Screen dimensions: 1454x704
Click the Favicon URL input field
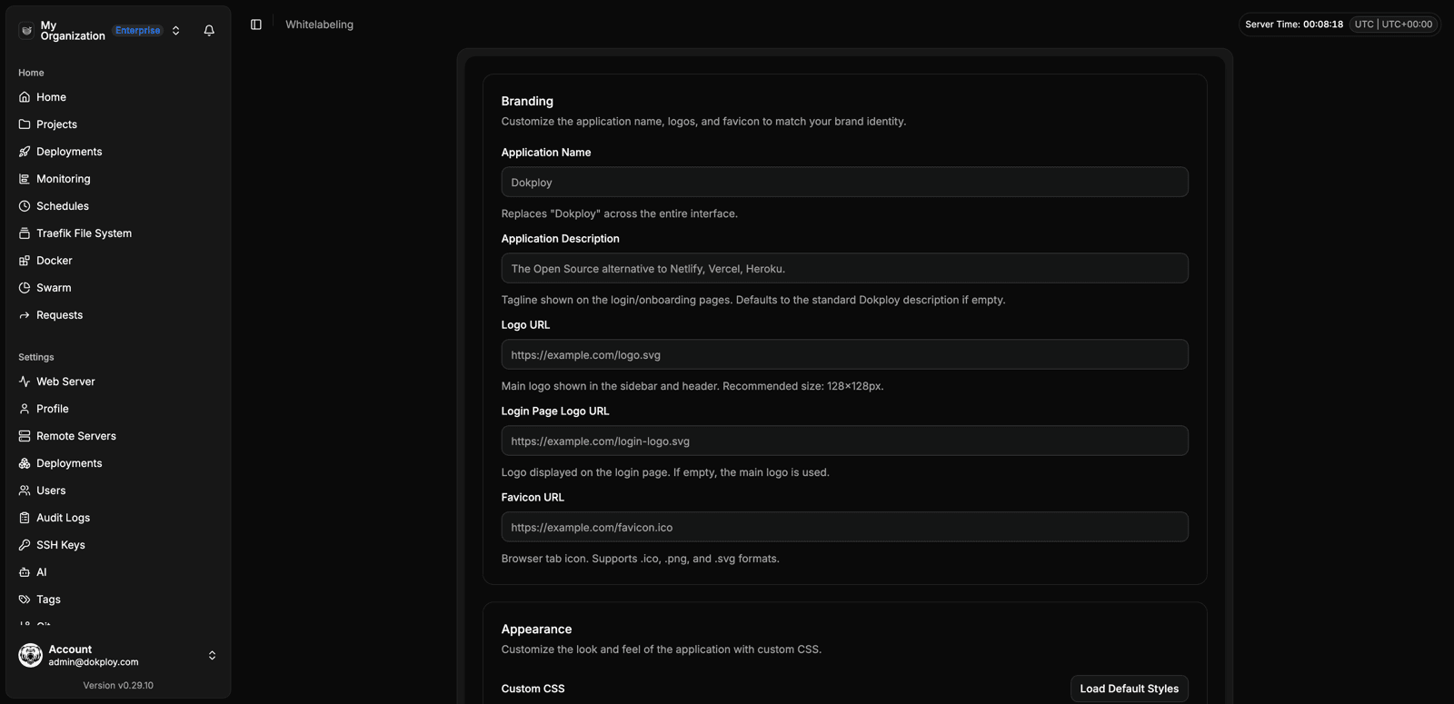tap(845, 527)
